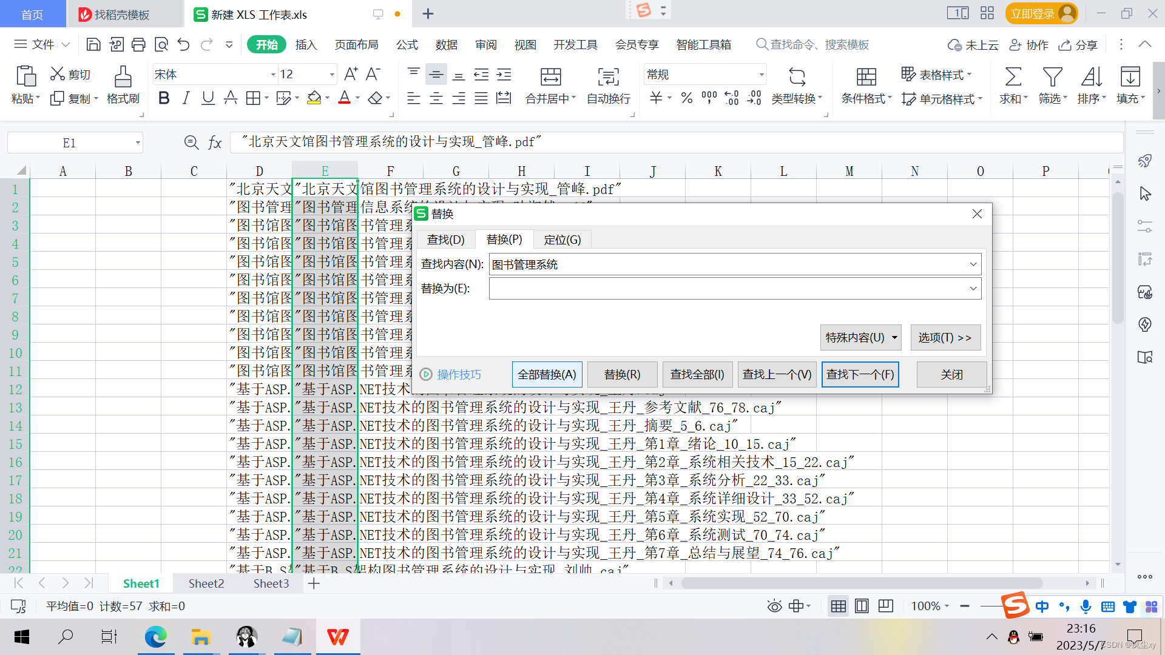The width and height of the screenshot is (1165, 655).
Task: Toggle italic formatting
Action: (x=186, y=98)
